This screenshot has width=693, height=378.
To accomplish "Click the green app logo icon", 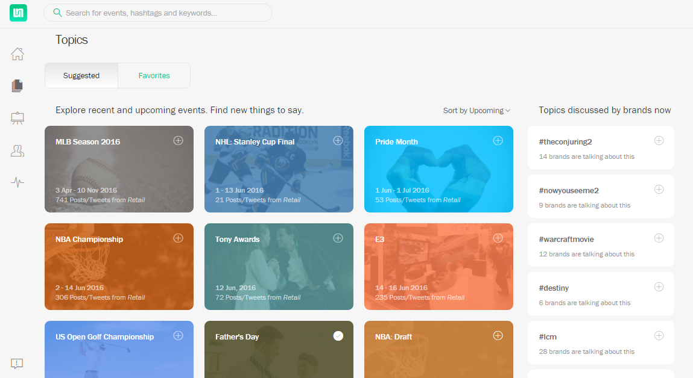I will point(18,13).
